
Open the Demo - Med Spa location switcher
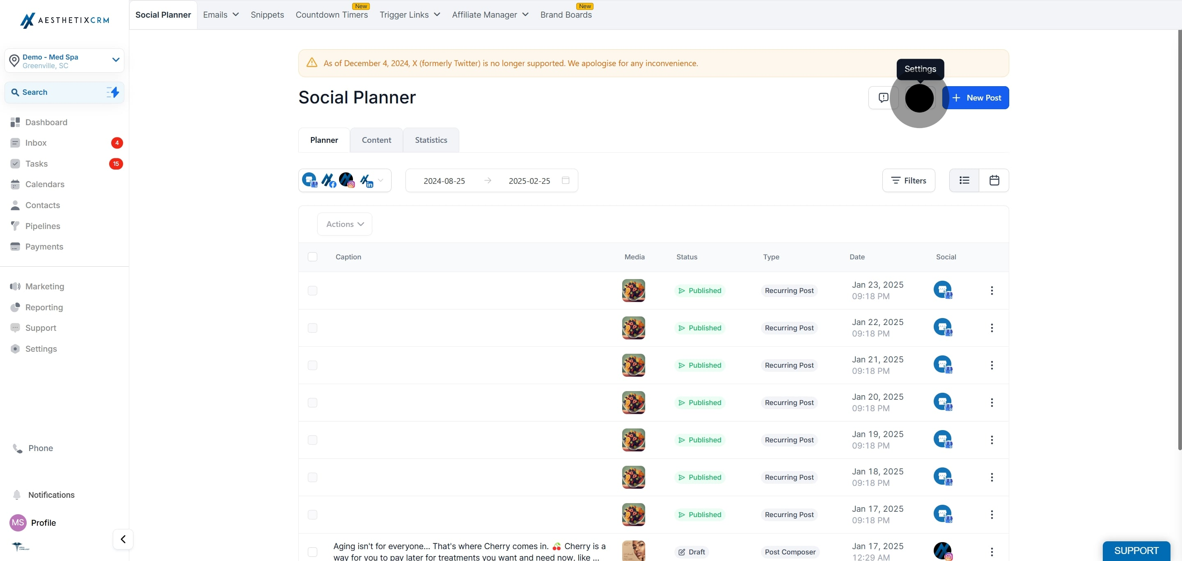pyautogui.click(x=64, y=61)
